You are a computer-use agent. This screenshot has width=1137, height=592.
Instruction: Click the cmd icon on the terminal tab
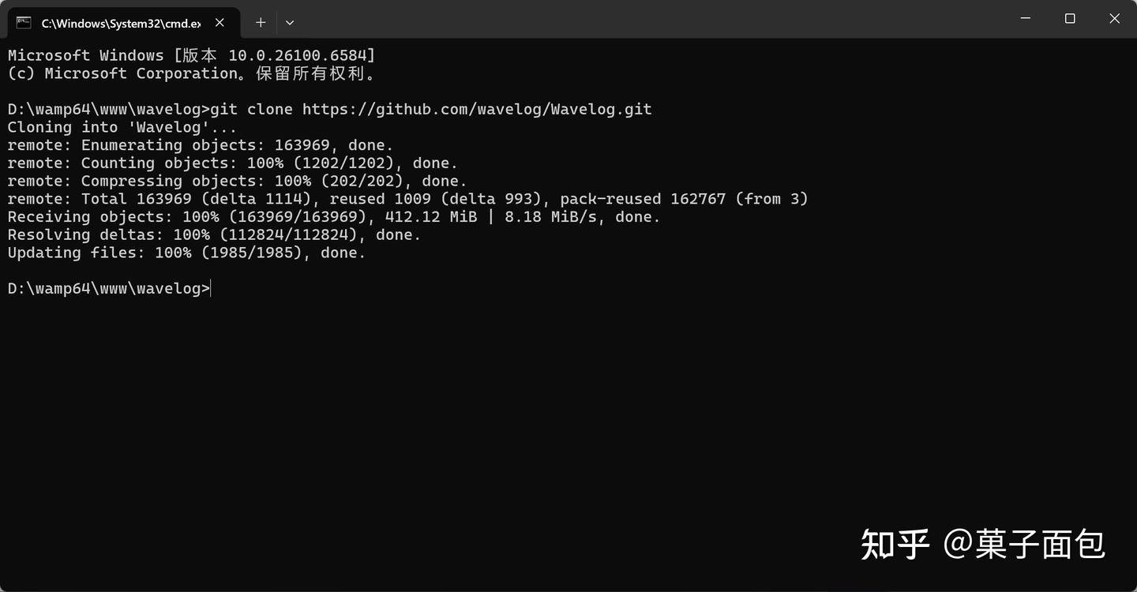click(24, 23)
